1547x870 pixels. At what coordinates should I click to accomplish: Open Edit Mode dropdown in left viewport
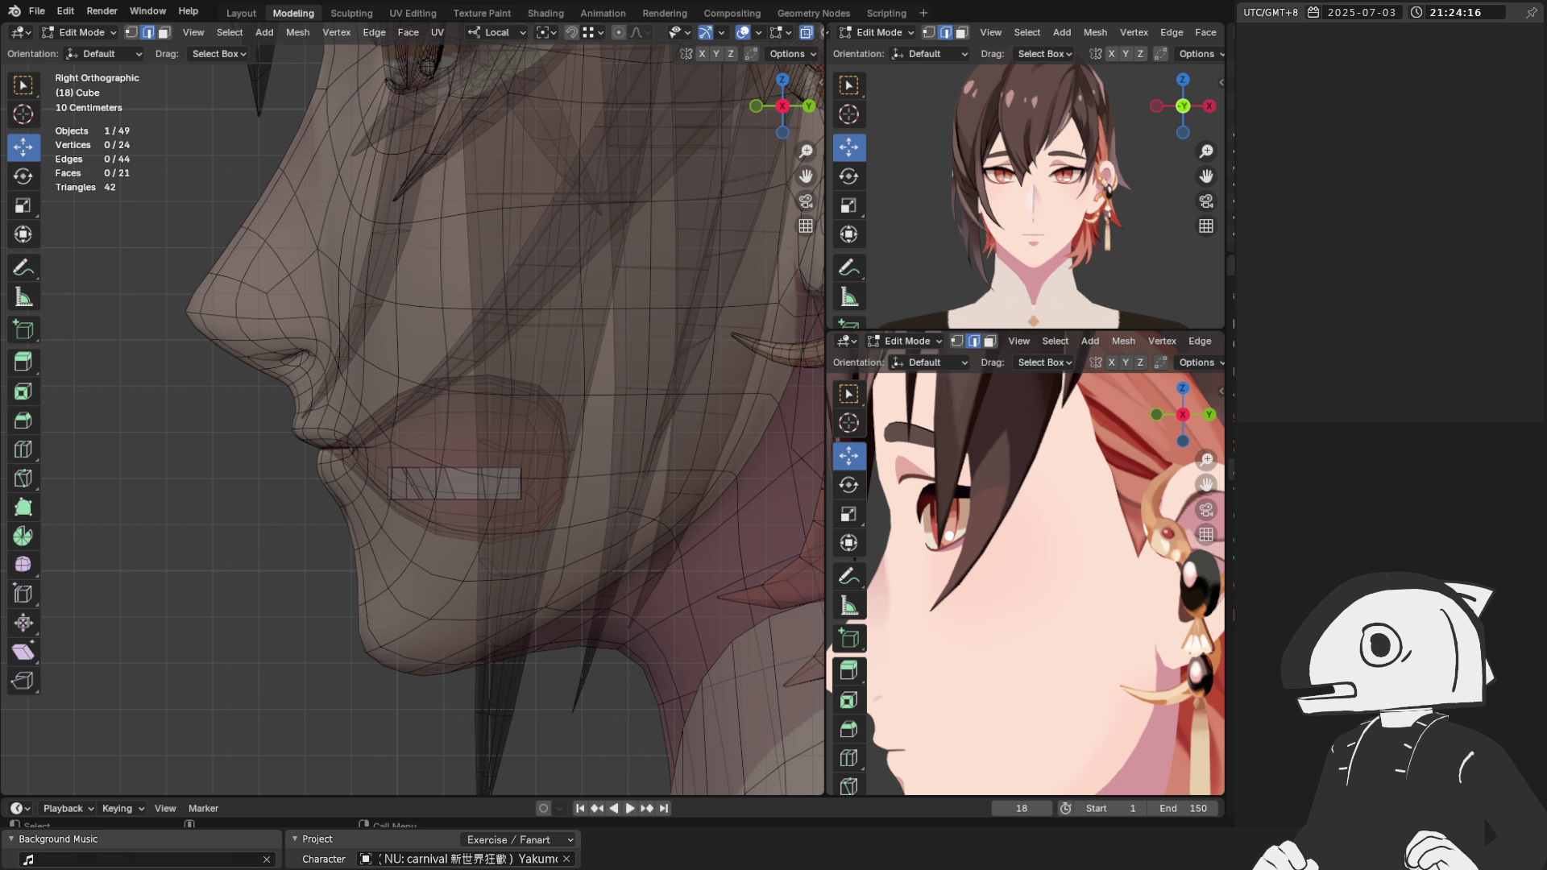(79, 32)
